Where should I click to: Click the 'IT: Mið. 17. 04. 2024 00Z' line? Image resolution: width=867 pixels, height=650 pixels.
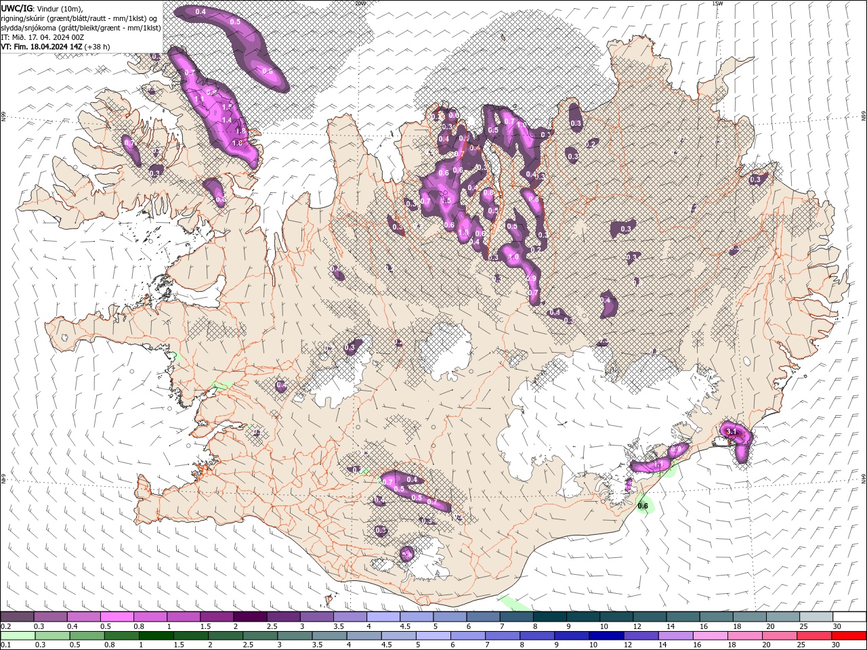[x=43, y=37]
